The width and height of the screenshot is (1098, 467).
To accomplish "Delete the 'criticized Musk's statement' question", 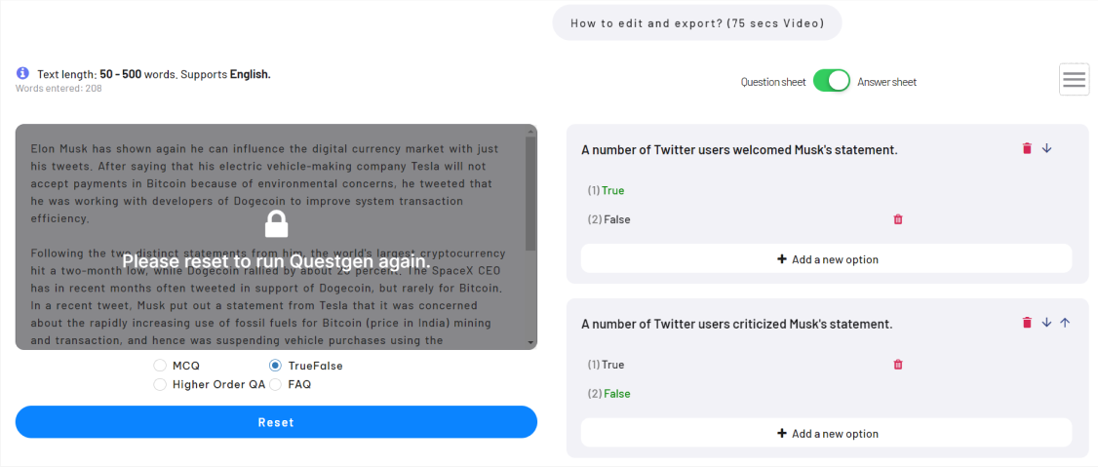I will click(1027, 323).
